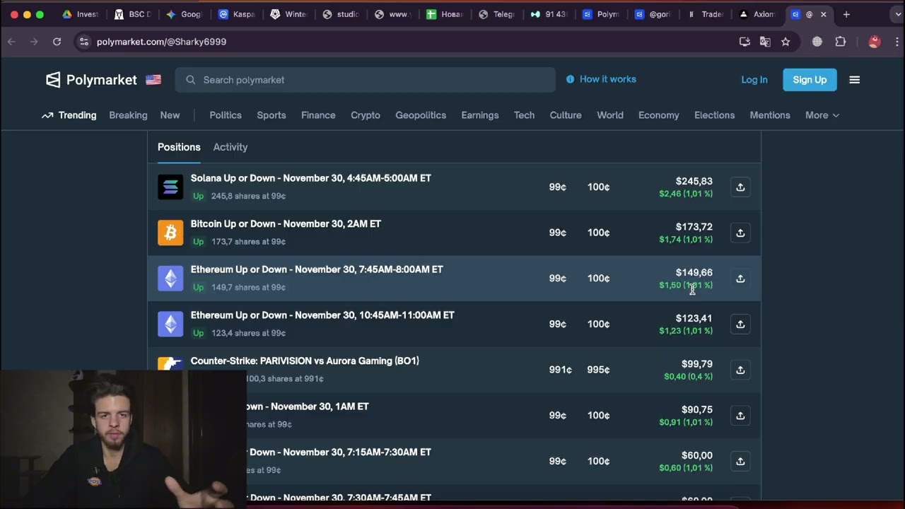Open the Crypto category
This screenshot has height=509, width=905.
(x=366, y=115)
